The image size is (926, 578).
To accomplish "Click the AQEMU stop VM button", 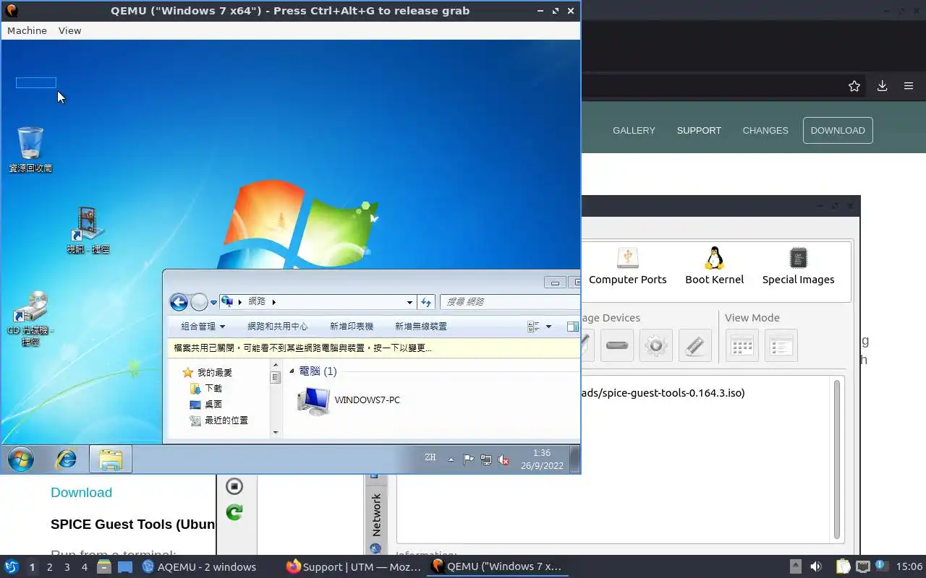I will [234, 486].
